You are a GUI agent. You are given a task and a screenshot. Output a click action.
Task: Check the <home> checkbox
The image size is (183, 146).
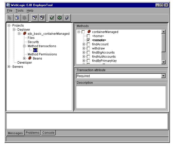tap(88, 36)
